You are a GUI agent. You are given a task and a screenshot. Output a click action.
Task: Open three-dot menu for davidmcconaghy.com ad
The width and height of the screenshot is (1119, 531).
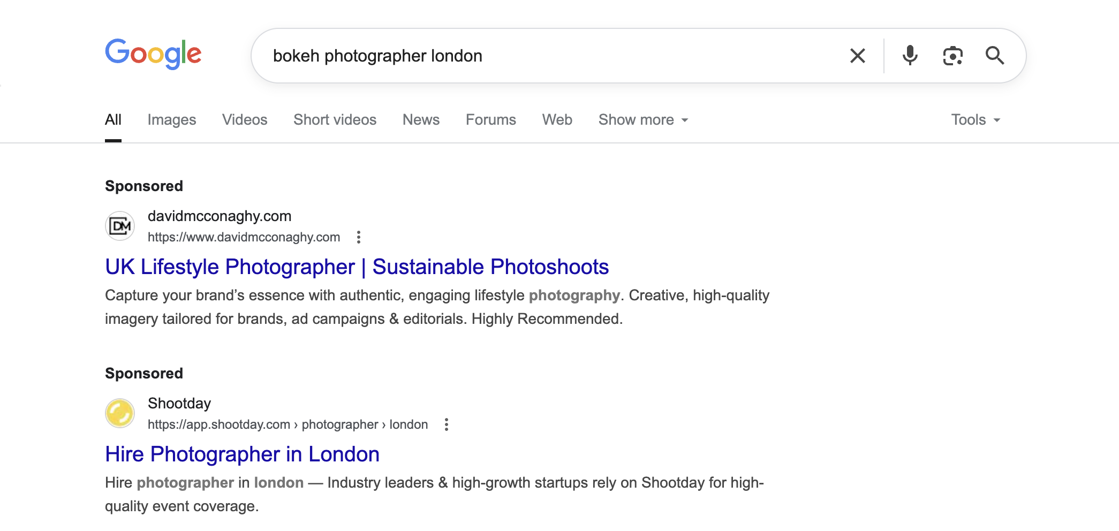coord(359,237)
